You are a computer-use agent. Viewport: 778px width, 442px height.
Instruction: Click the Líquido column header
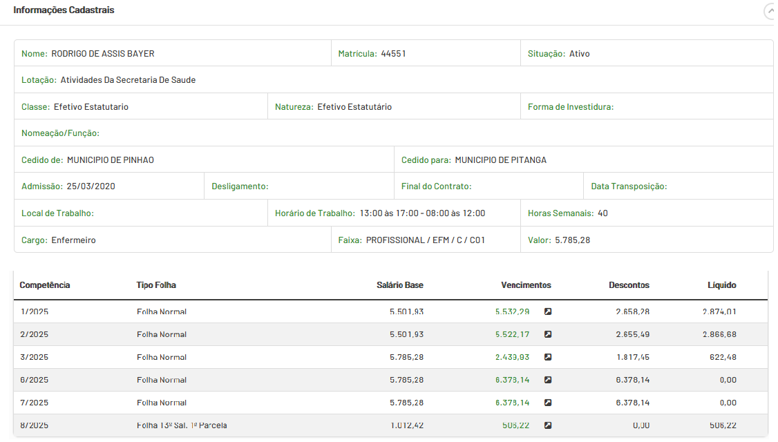tap(721, 285)
